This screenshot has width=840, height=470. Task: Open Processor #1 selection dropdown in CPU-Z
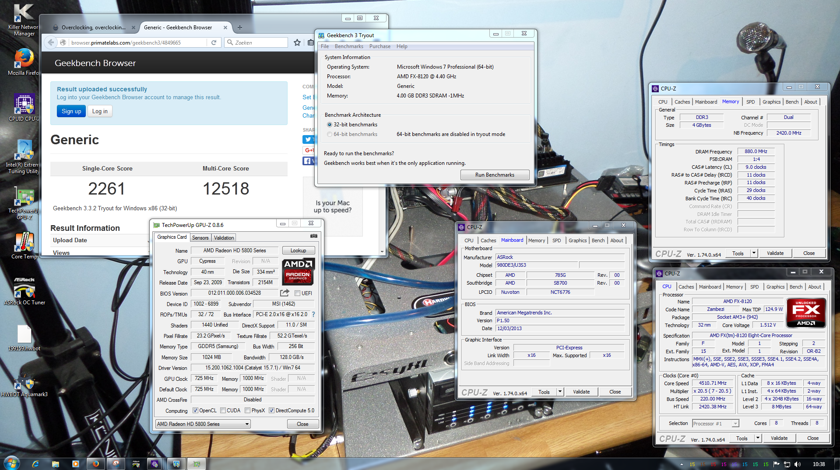716,423
